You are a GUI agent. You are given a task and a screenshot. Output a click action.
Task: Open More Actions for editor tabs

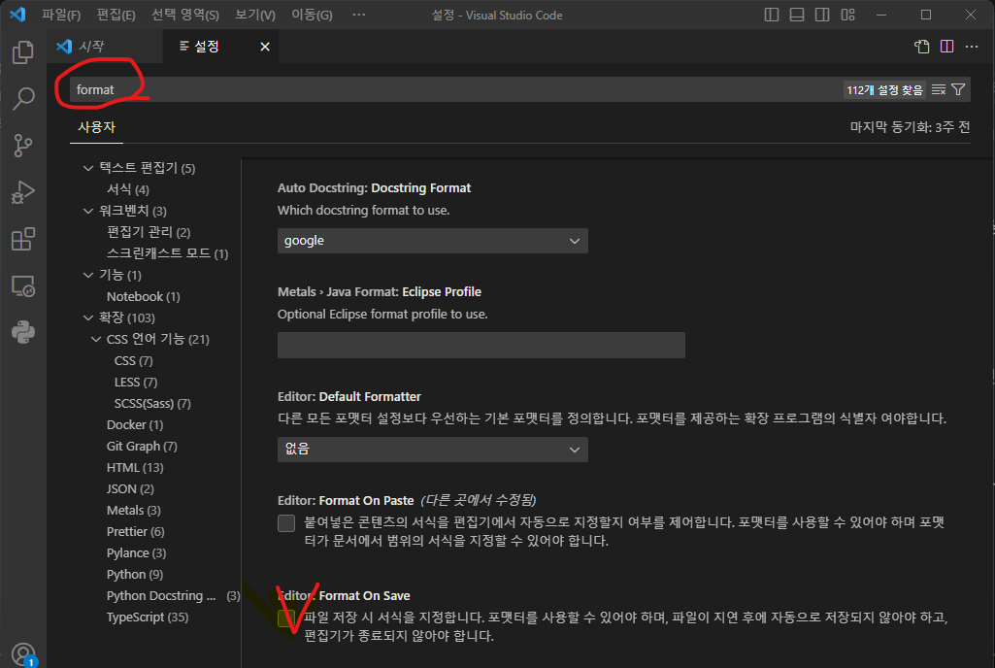point(972,47)
